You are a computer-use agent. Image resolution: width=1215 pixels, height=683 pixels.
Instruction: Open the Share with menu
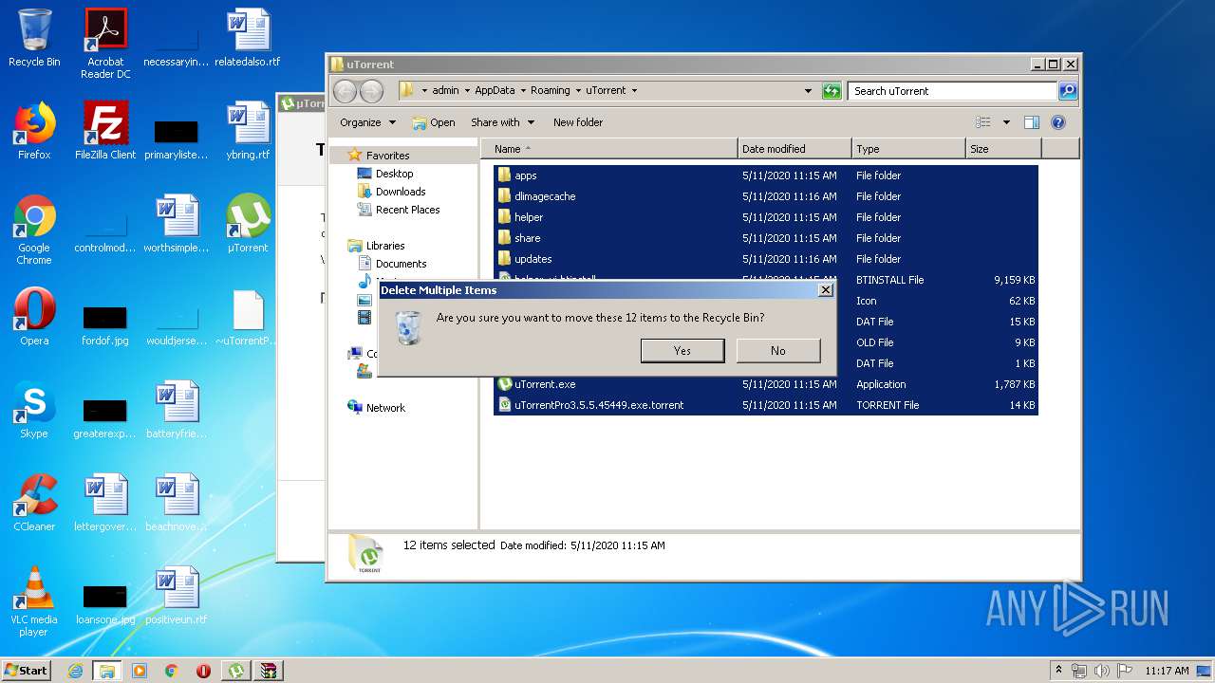coord(502,122)
